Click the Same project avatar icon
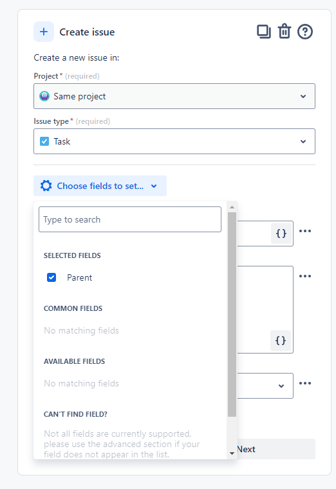Screen dimensions: 336x489 pyautogui.click(x=44, y=96)
